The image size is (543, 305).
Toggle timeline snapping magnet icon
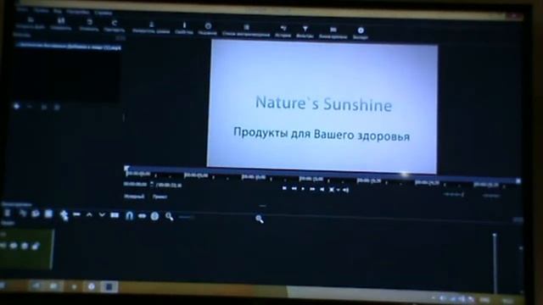point(129,216)
